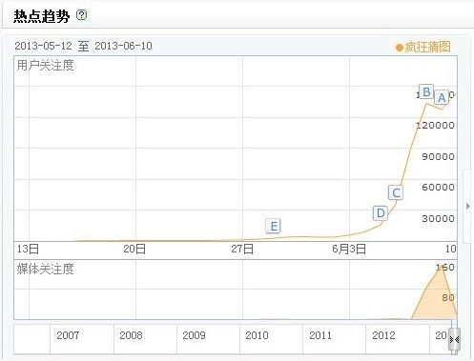Expand the right side panel arrow
Screen dimensions: 474x361
(468, 206)
